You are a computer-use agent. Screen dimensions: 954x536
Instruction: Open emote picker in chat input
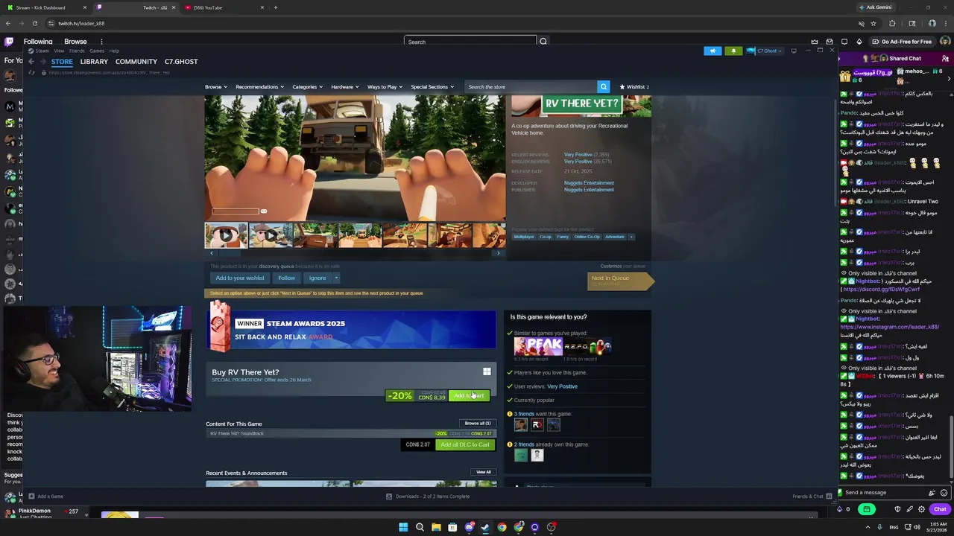944,493
